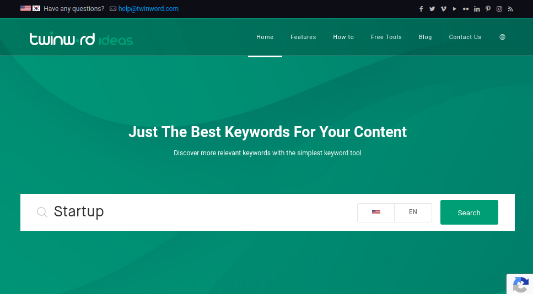Open the Flickr social icon

pyautogui.click(x=466, y=9)
